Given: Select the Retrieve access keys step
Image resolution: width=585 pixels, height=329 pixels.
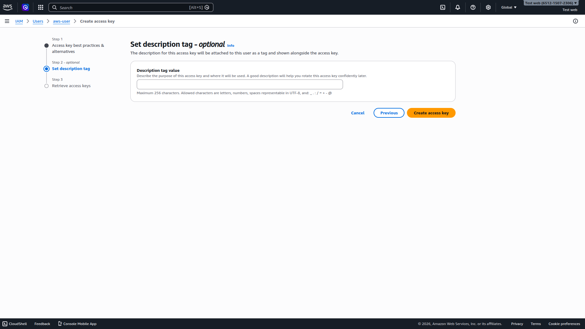Looking at the screenshot, I should coord(71,86).
